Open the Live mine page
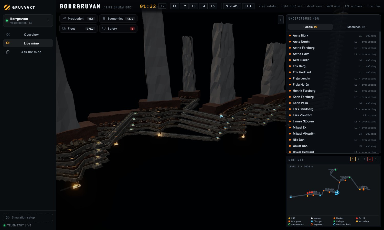The image size is (384, 230). click(x=28, y=43)
